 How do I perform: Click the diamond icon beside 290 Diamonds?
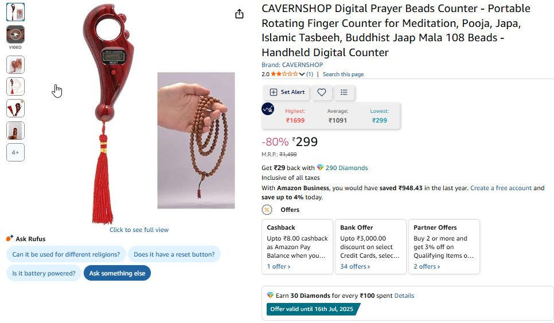(320, 168)
